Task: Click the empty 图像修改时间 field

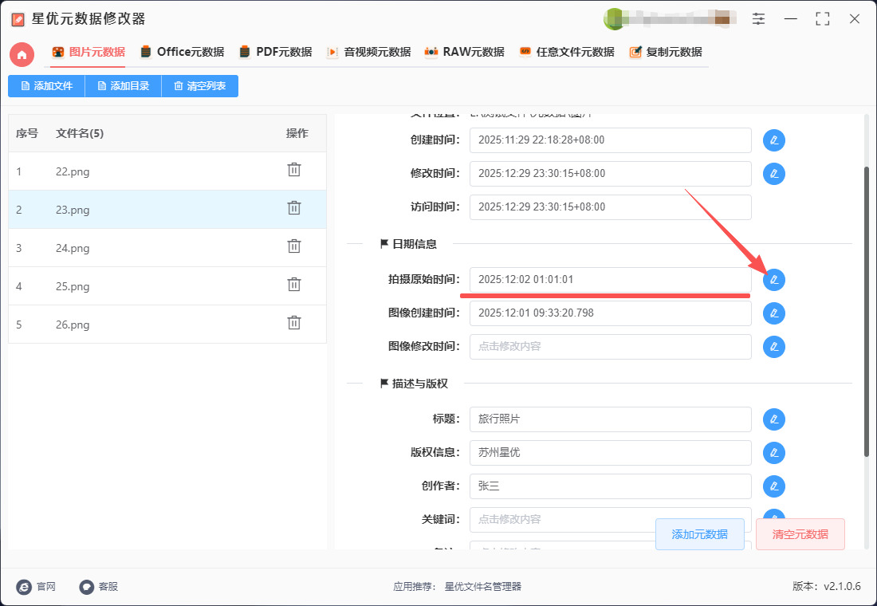Action: pos(610,347)
